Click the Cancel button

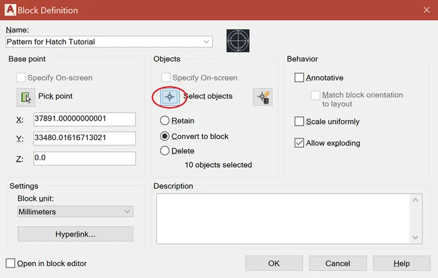click(x=337, y=263)
